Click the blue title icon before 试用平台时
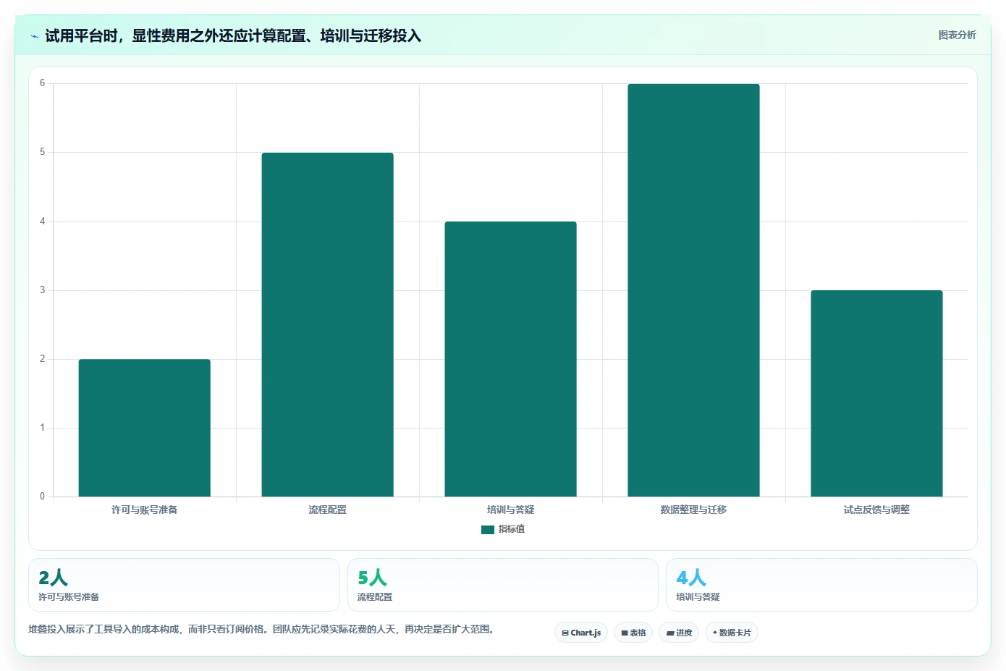Screen dimensions: 1006x671 (34, 36)
